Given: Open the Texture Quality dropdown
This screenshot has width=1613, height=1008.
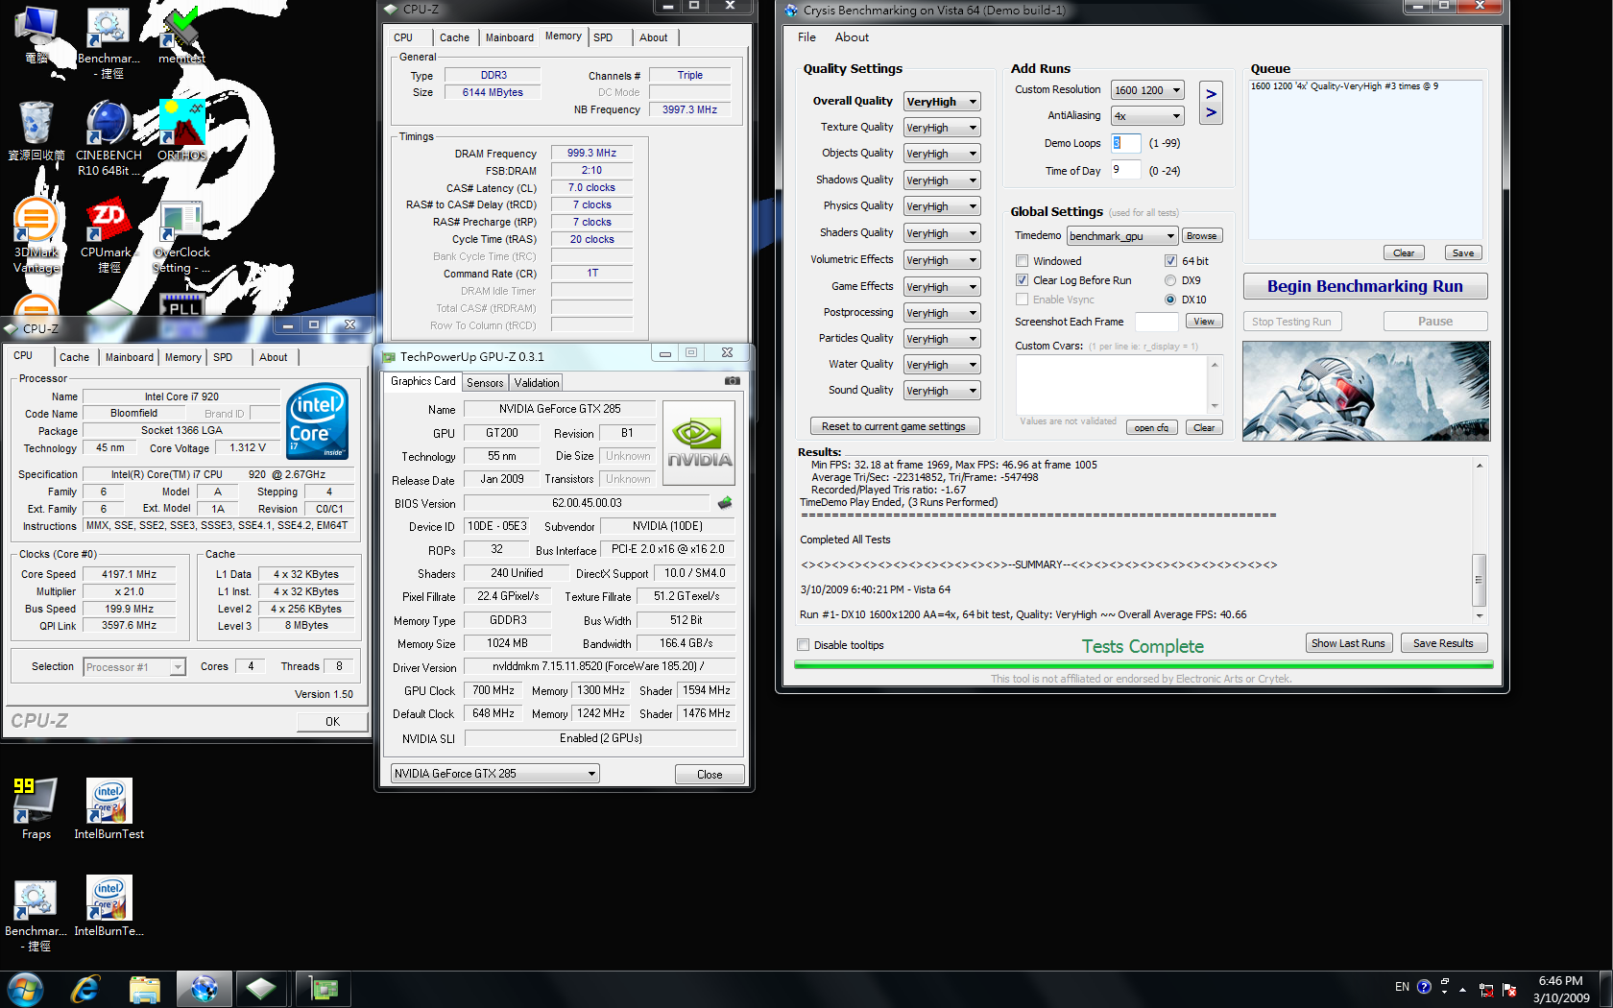Looking at the screenshot, I should 942,128.
